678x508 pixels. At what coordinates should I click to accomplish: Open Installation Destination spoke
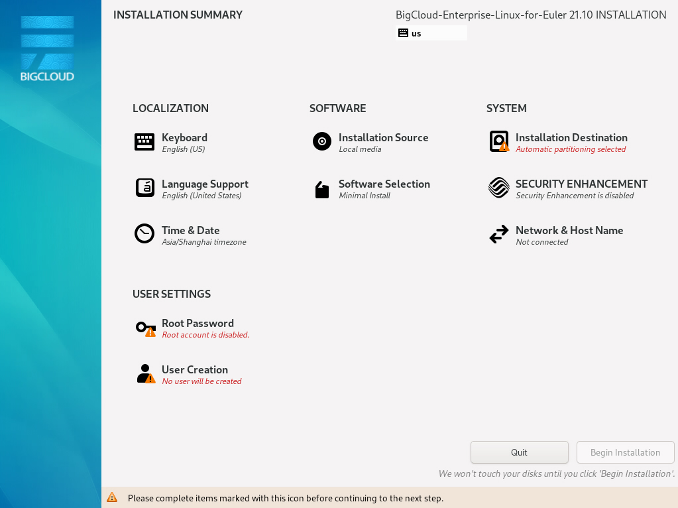coord(571,137)
